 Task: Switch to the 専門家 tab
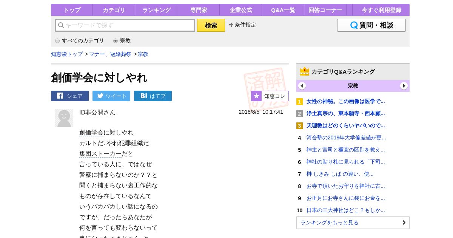tap(198, 10)
